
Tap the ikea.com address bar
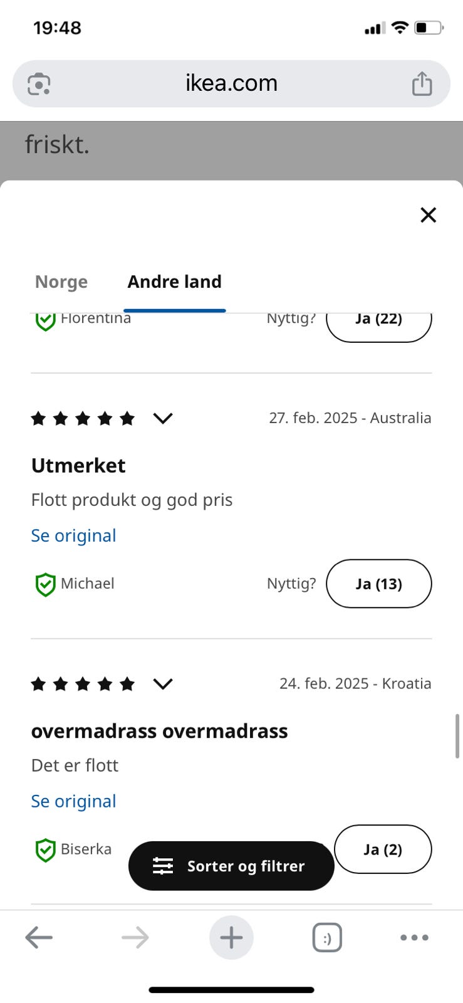click(x=231, y=83)
